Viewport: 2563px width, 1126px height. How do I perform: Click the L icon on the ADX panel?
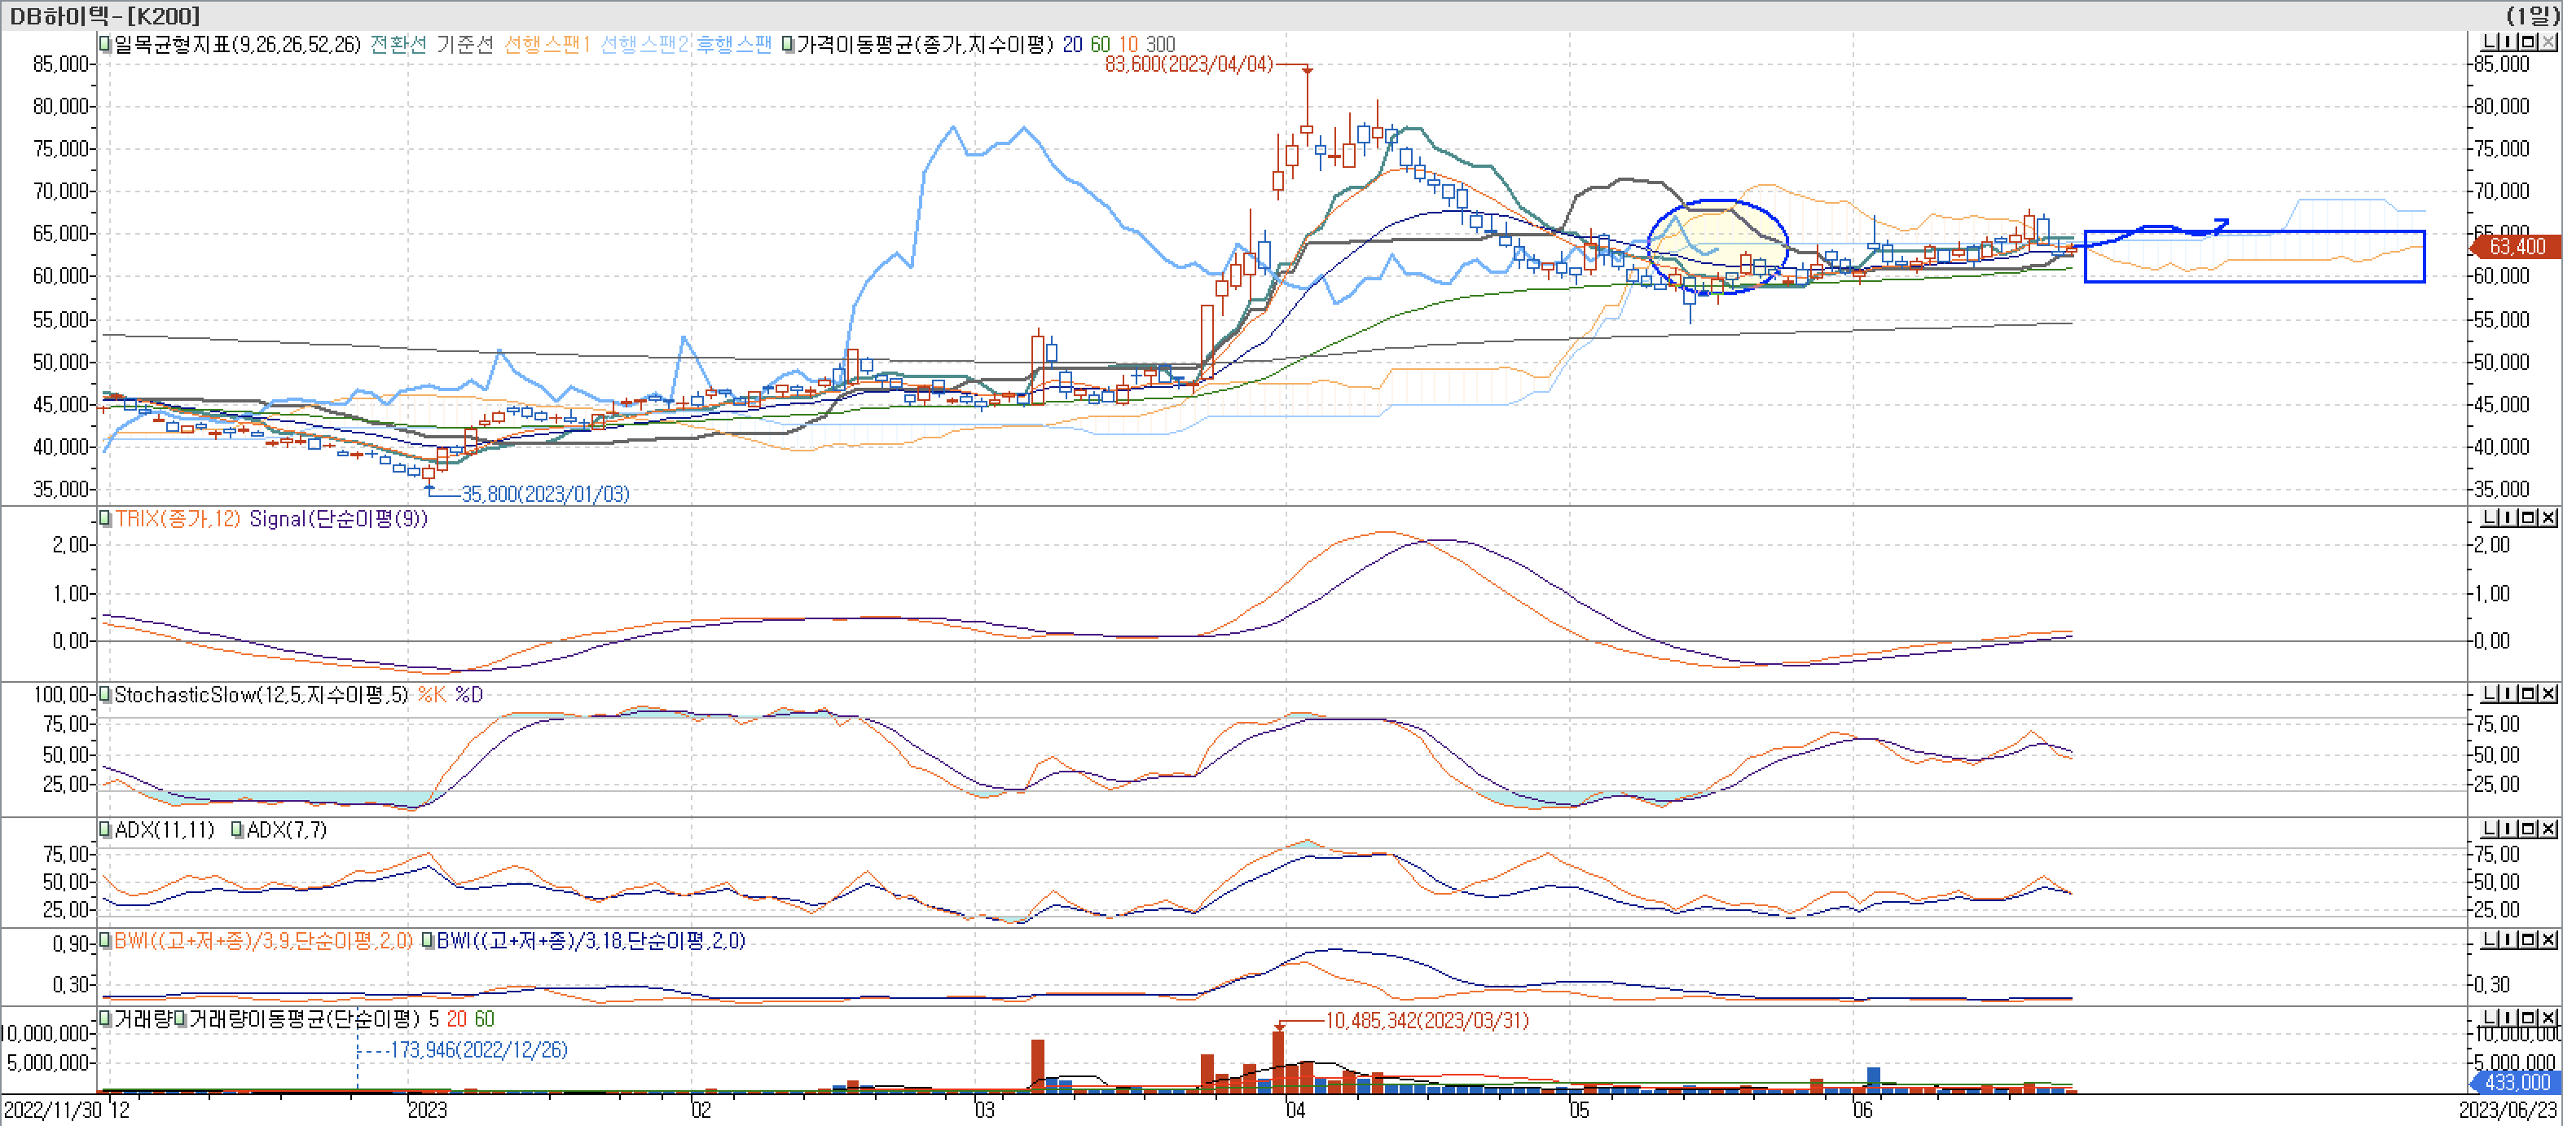2490,830
